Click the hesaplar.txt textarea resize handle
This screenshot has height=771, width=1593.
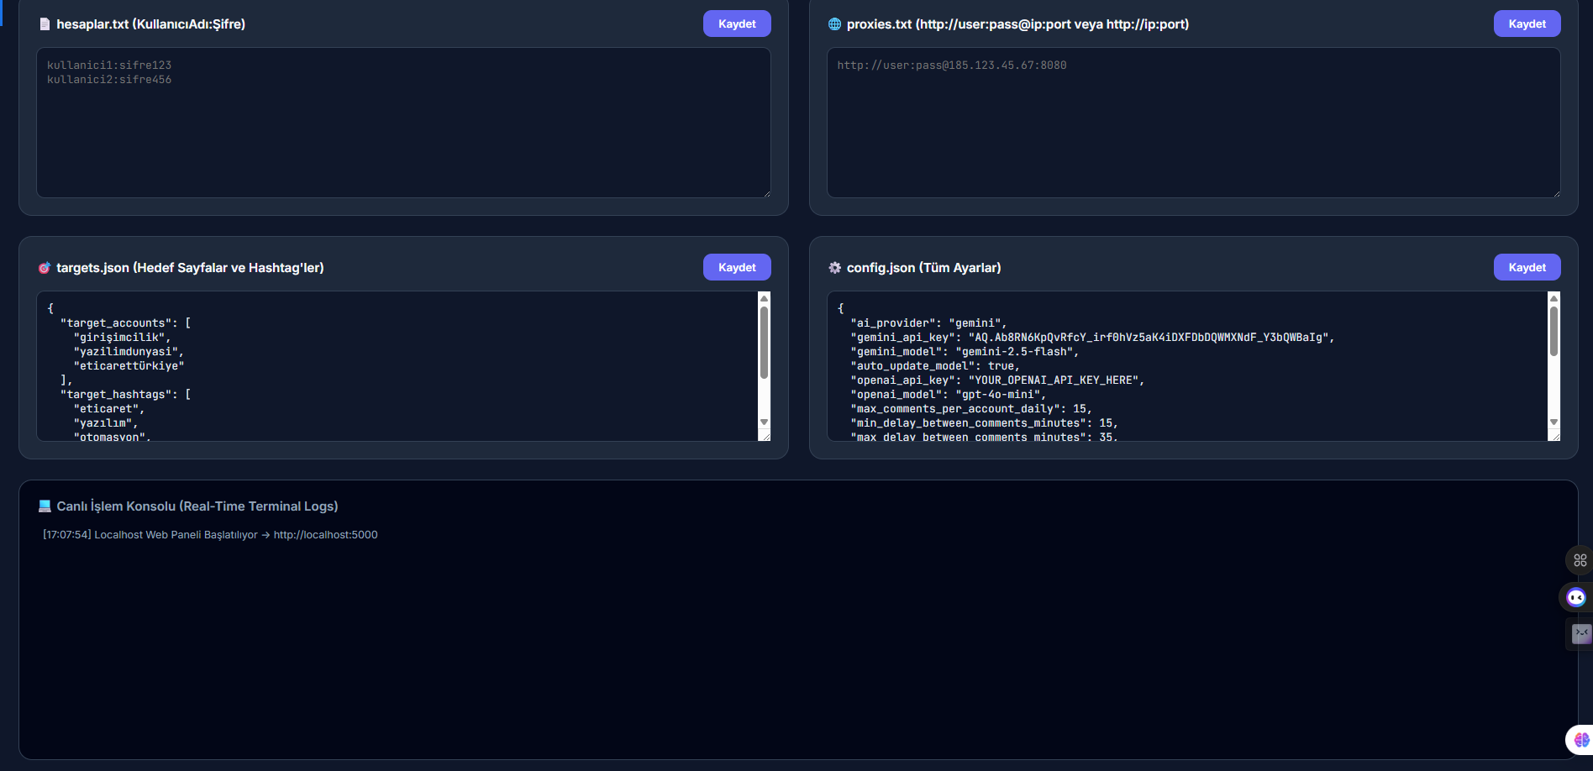pyautogui.click(x=766, y=193)
